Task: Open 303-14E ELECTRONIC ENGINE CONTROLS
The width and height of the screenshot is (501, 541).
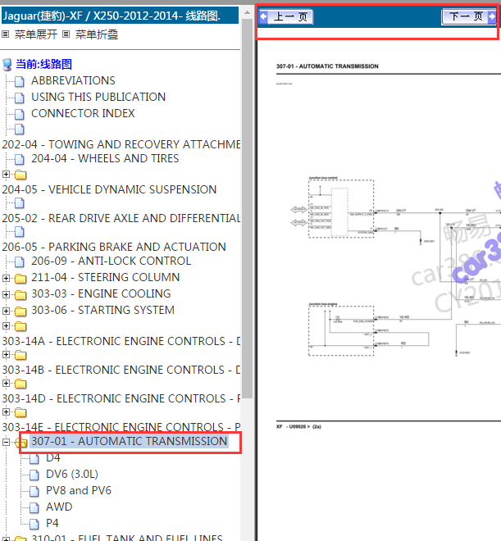Action: coord(121,427)
